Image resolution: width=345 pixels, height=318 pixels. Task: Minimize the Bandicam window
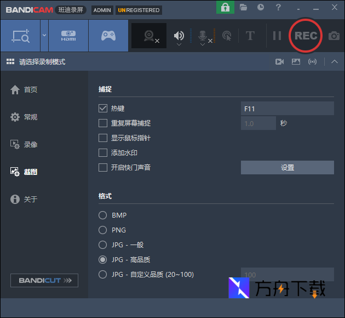(316, 9)
